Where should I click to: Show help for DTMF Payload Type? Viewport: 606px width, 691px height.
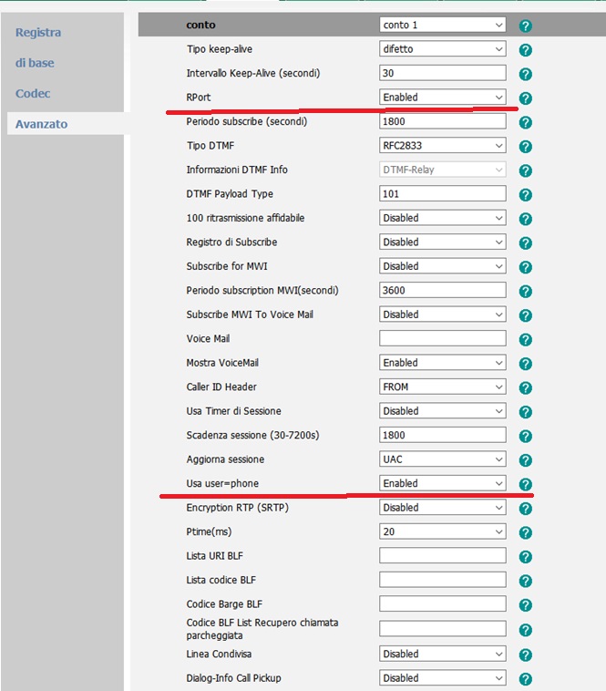pos(525,195)
